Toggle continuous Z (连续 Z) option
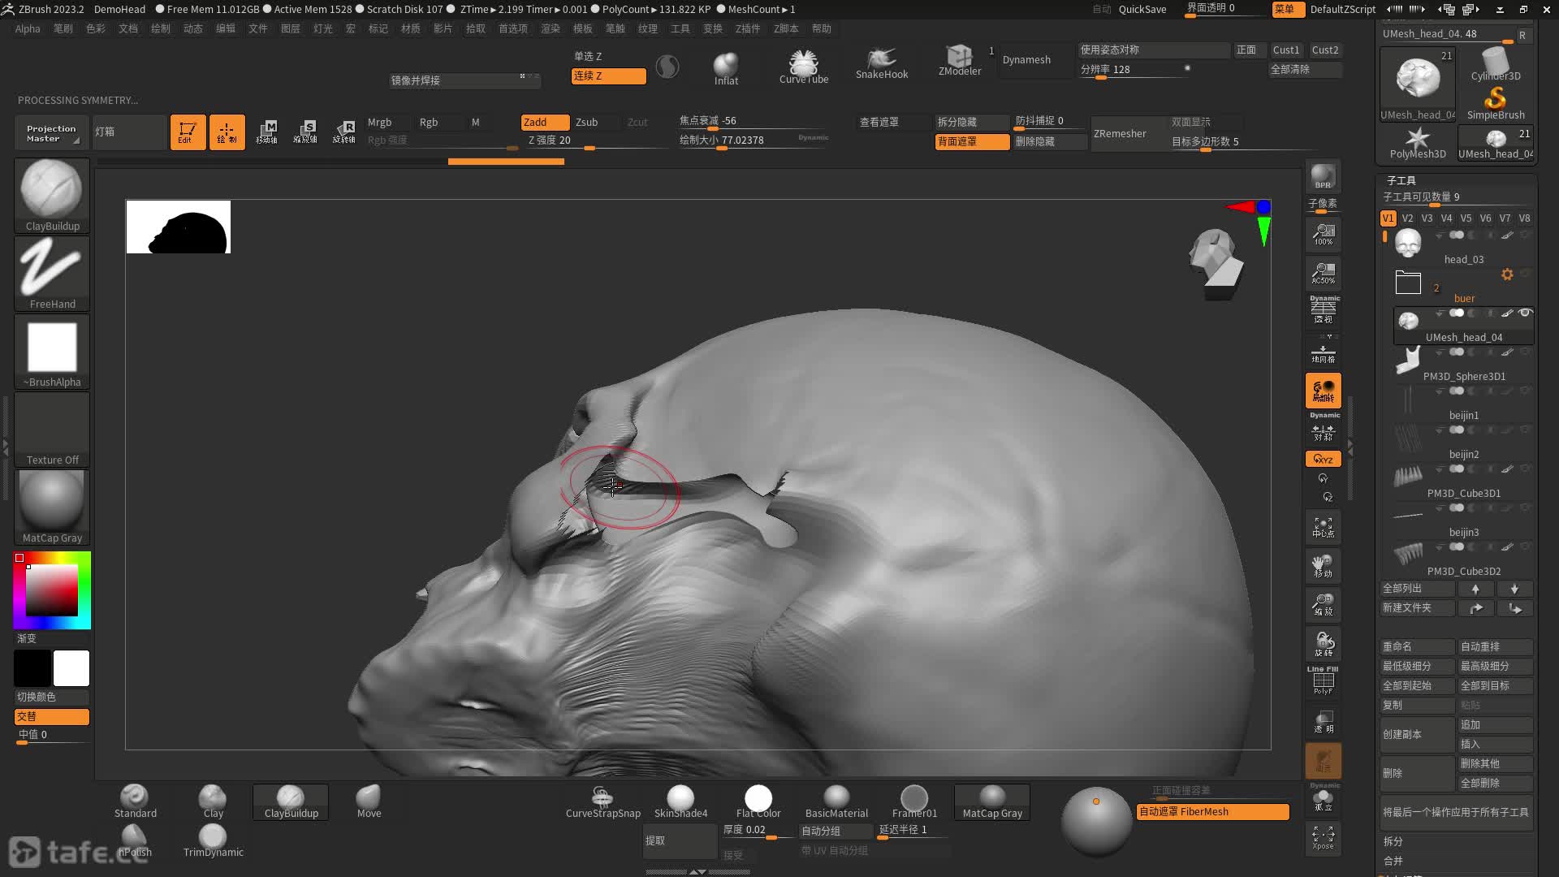Image resolution: width=1559 pixels, height=877 pixels. (608, 76)
